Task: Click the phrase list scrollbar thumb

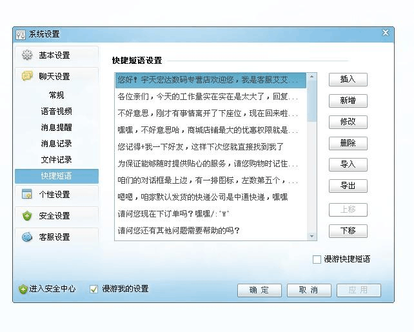Action: (x=312, y=101)
